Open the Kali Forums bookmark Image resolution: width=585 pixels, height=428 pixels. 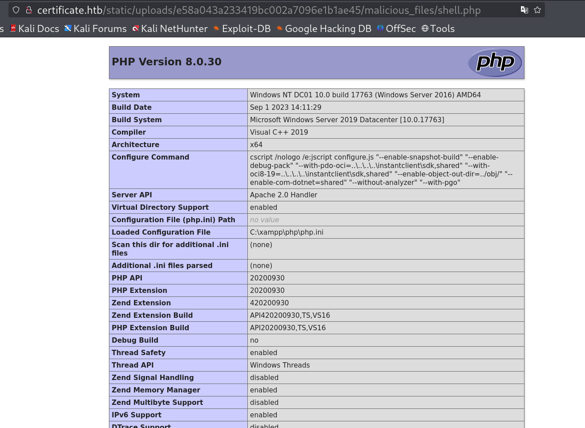95,28
